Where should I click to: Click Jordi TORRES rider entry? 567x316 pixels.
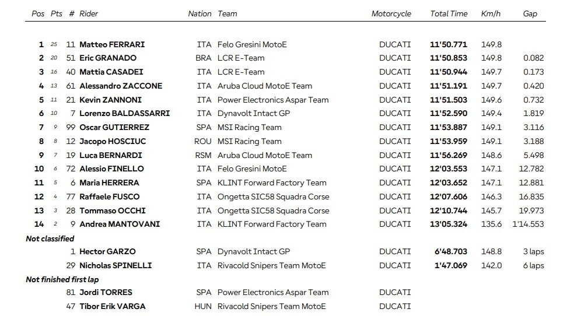[x=106, y=292]
